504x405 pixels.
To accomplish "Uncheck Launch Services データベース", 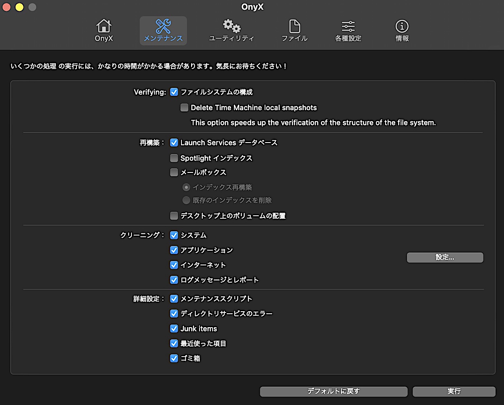I will coord(174,143).
